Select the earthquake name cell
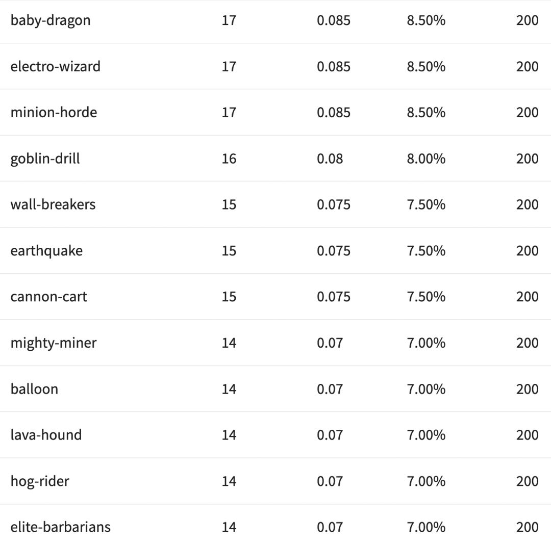 click(46, 251)
